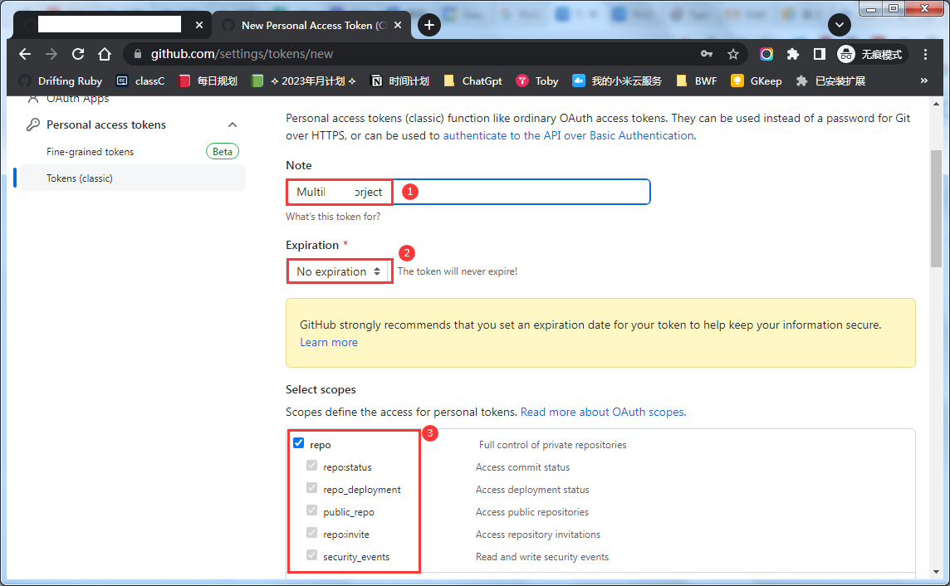Close the New Personal Access Token tab
950x586 pixels.
(398, 25)
